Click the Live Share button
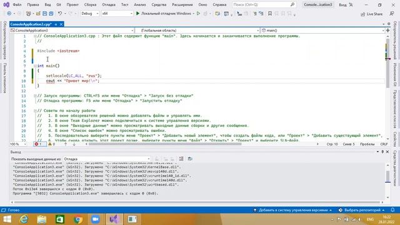The image size is (400, 225). [x=372, y=14]
